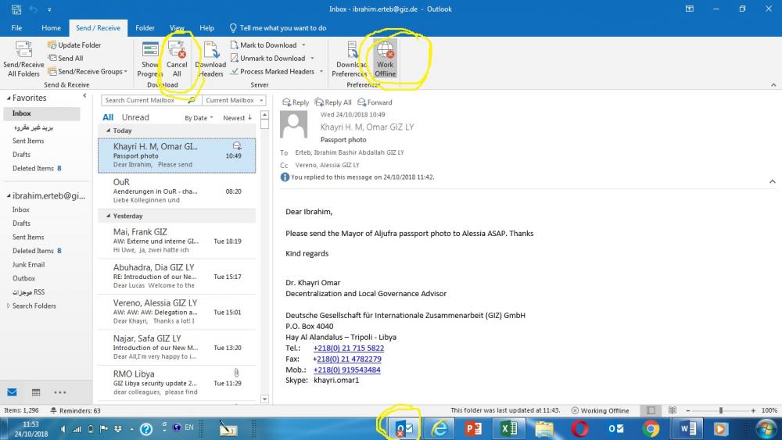The image size is (782, 440).
Task: Open Mark to Download dropdown
Action: click(x=268, y=45)
